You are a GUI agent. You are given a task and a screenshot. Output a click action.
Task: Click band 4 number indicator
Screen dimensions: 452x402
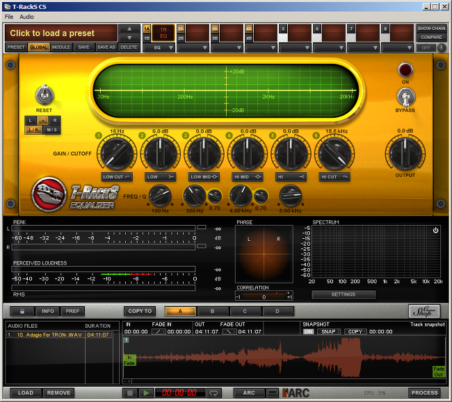[x=229, y=135]
